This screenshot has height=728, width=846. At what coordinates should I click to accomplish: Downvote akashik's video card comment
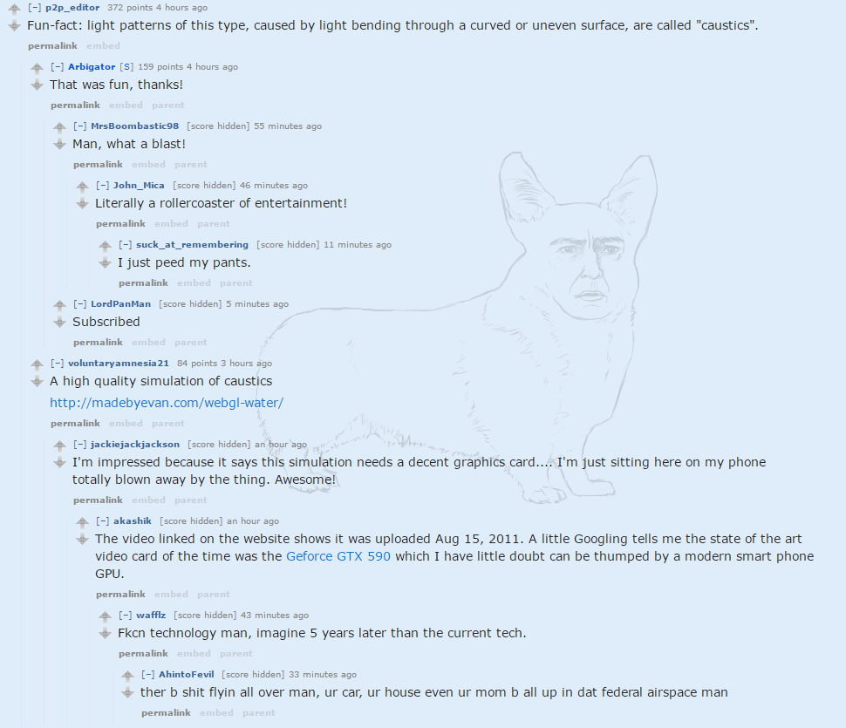click(x=83, y=539)
